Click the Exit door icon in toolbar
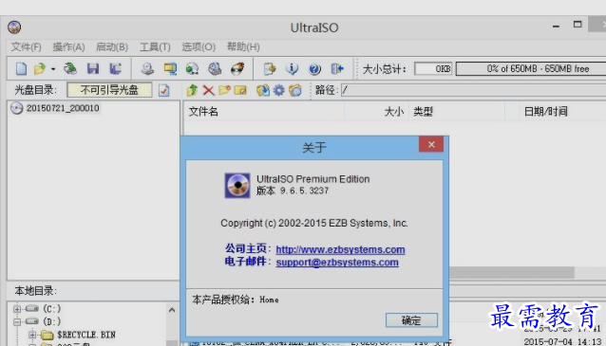 (x=337, y=69)
